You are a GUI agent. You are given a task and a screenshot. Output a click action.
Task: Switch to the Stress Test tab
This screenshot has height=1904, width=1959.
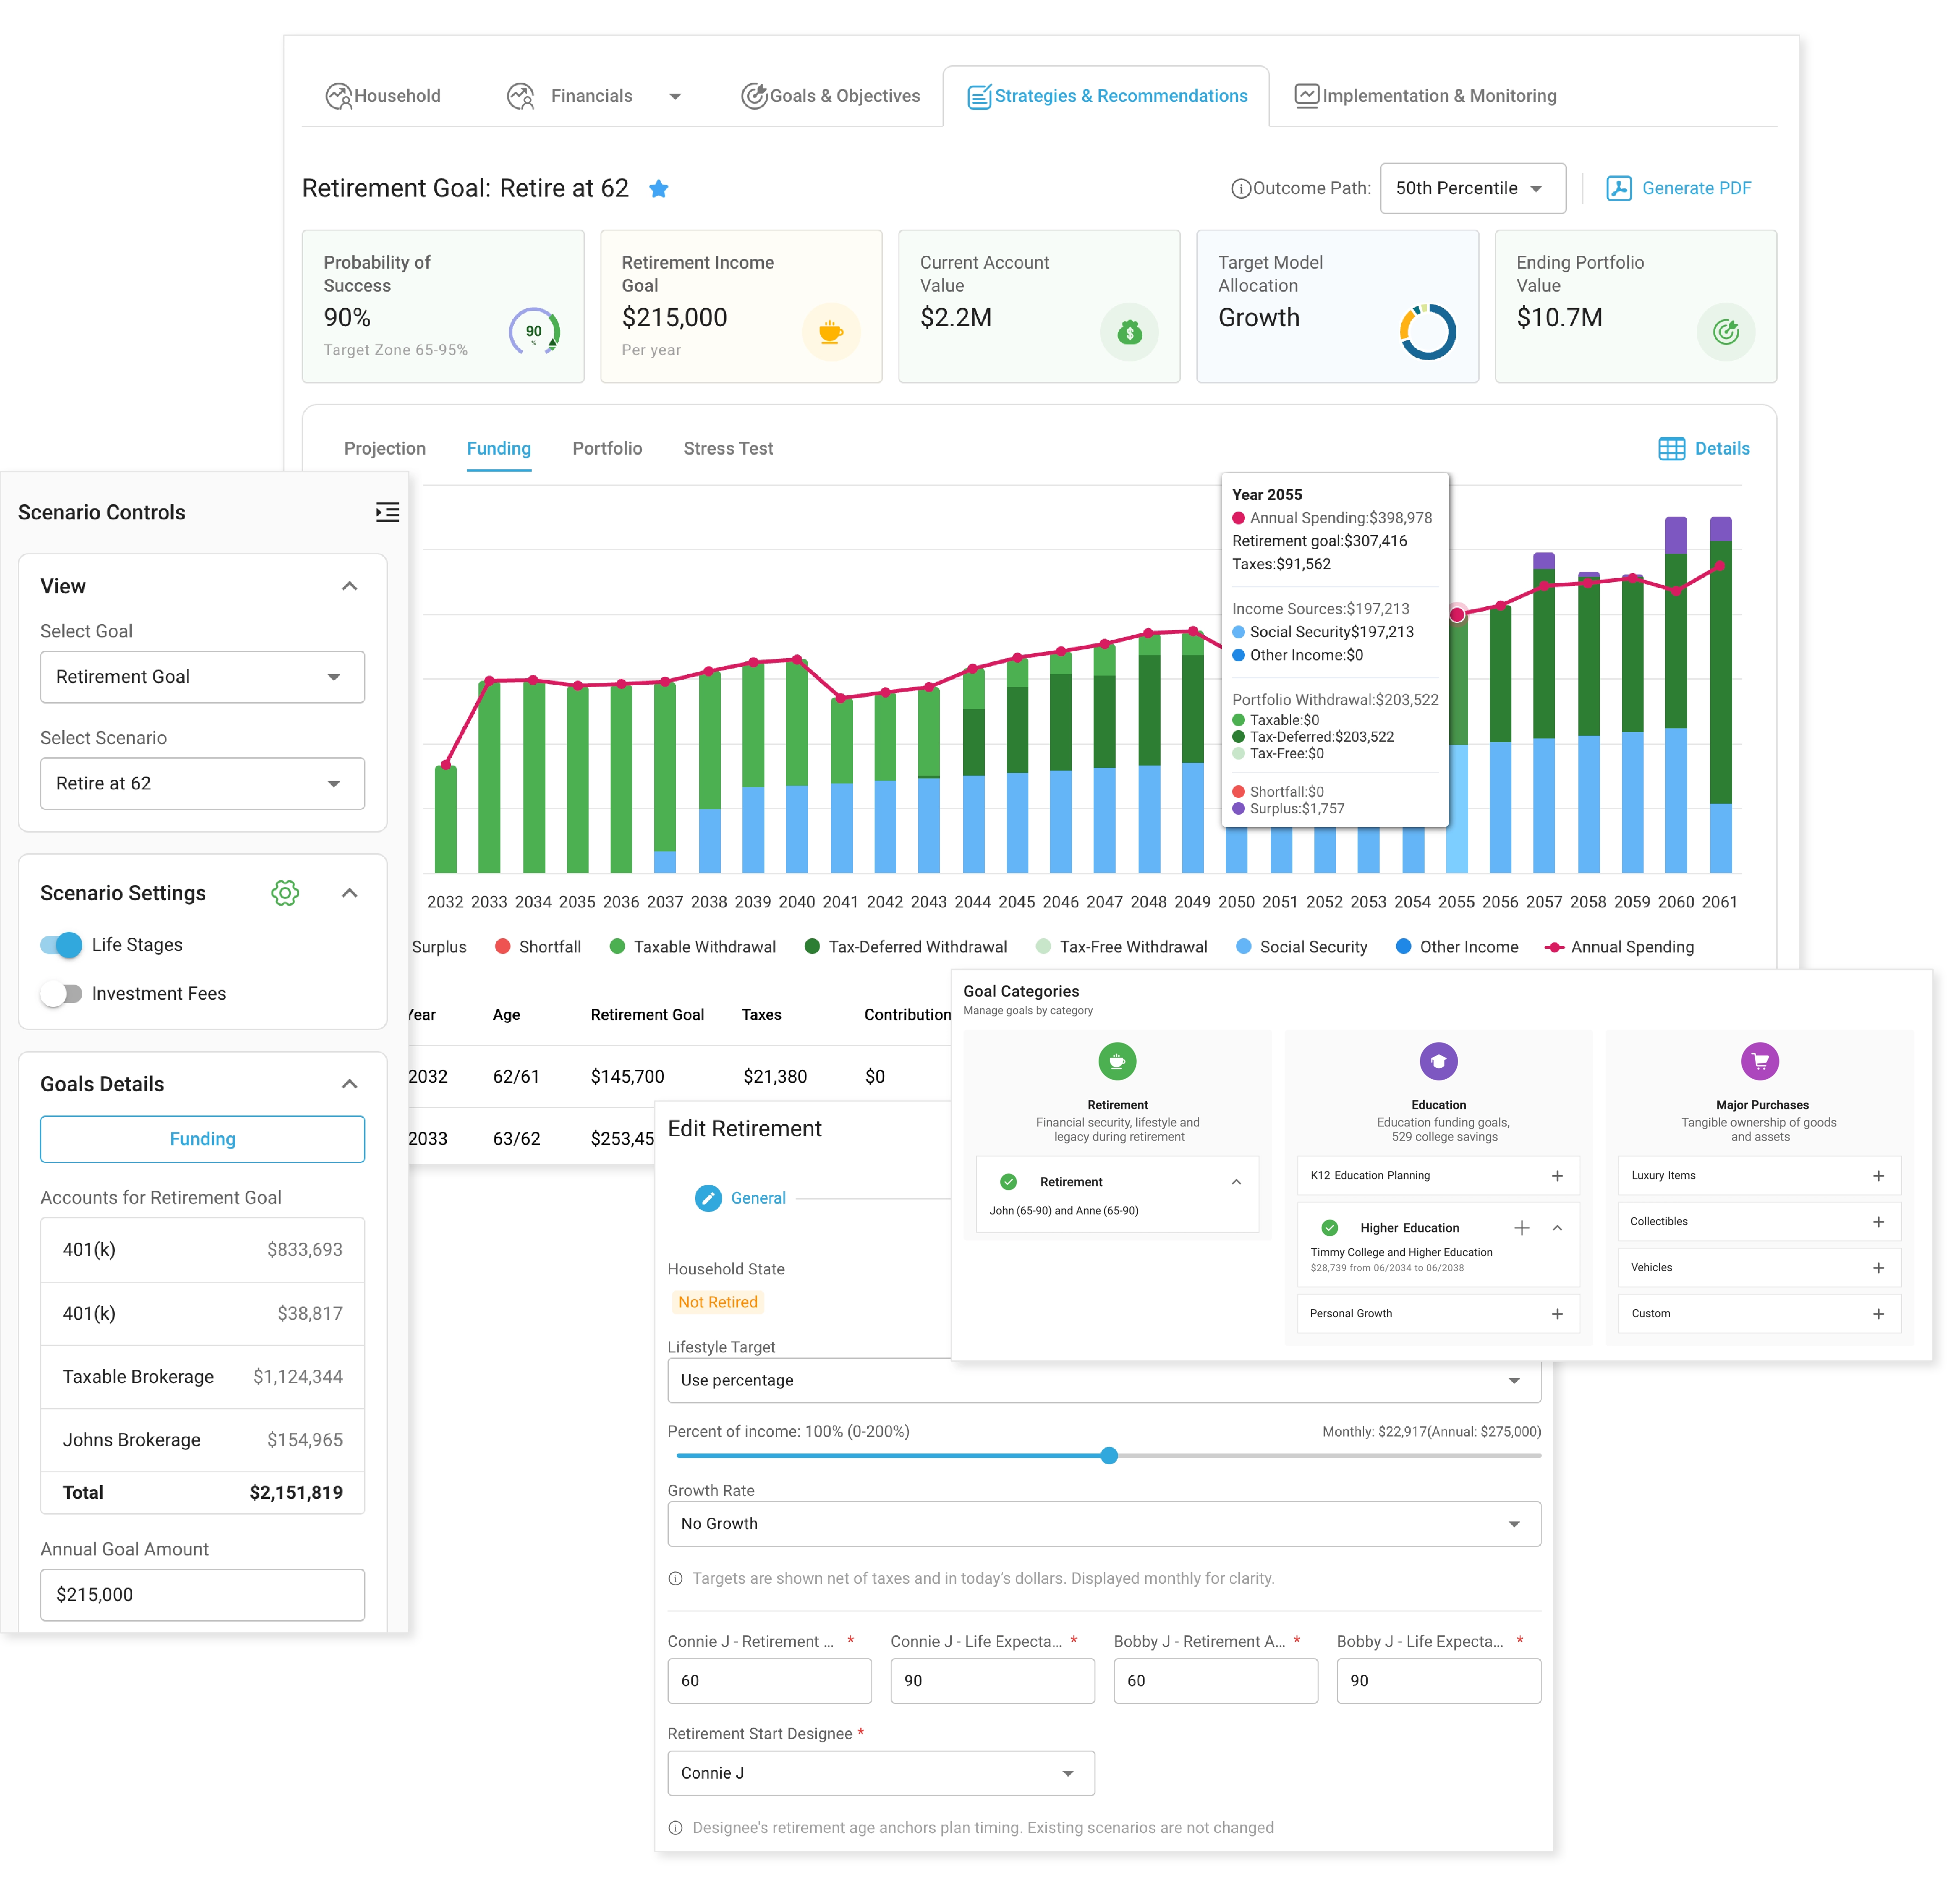point(728,448)
